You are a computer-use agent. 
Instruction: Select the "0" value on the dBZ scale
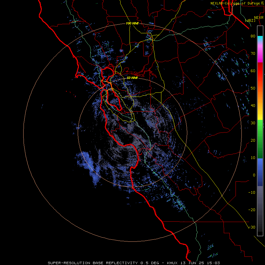click(254, 175)
